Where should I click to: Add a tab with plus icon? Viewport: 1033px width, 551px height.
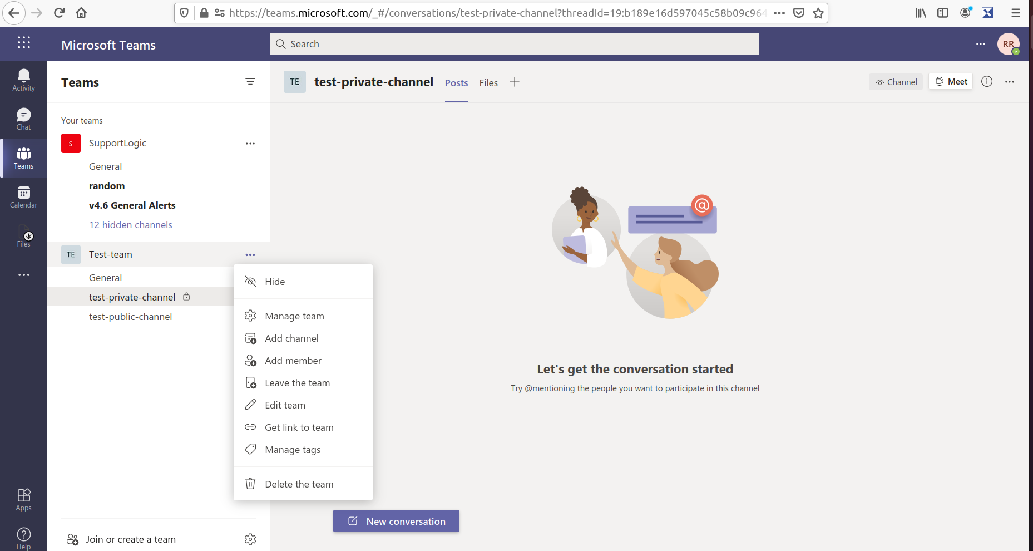(515, 82)
